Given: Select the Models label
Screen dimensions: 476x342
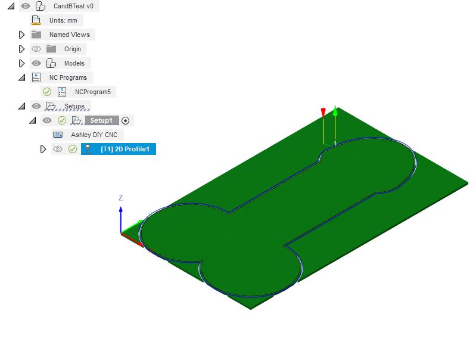Looking at the screenshot, I should pyautogui.click(x=74, y=63).
